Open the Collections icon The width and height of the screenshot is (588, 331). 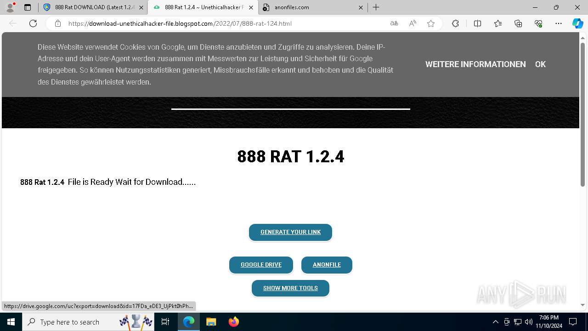point(518,23)
